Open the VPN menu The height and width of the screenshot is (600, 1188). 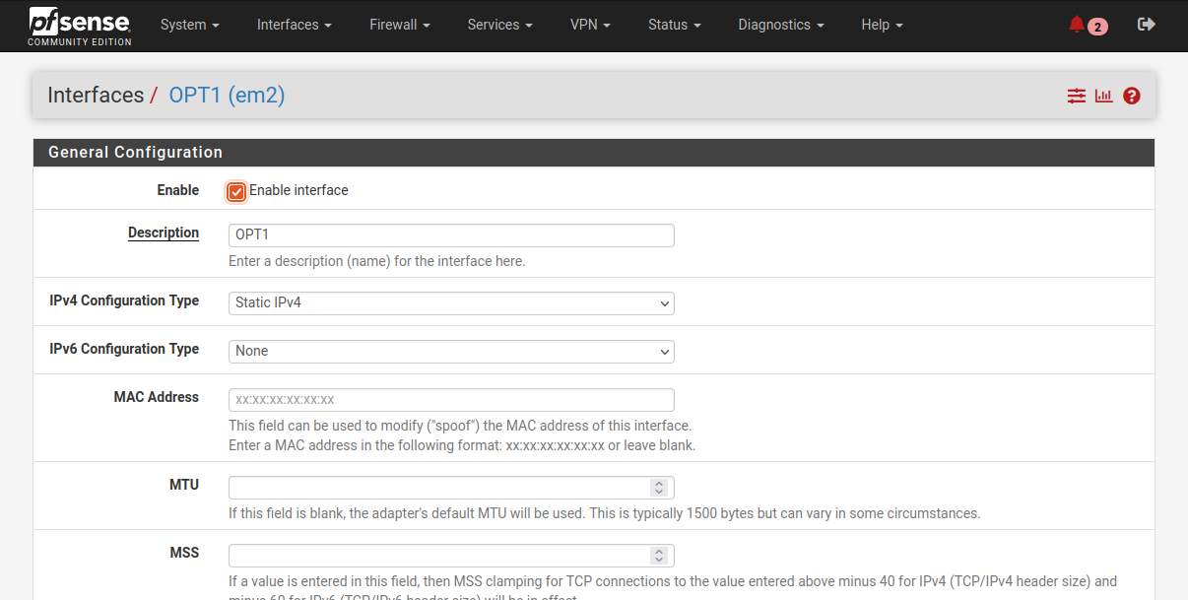point(590,25)
